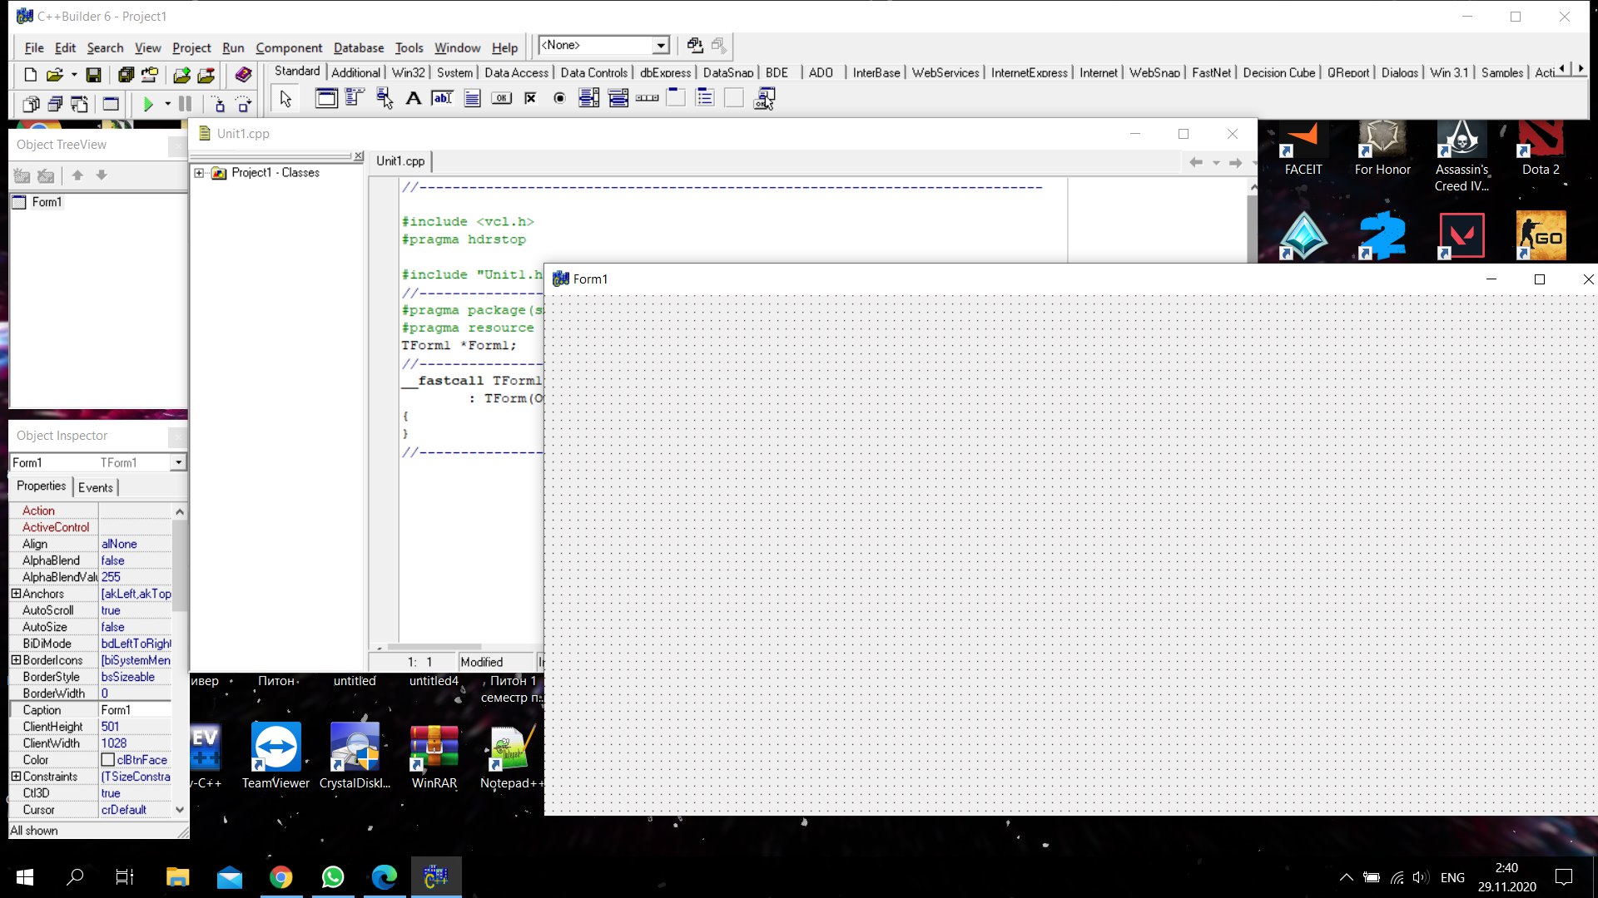Click the New file icon

[x=30, y=75]
